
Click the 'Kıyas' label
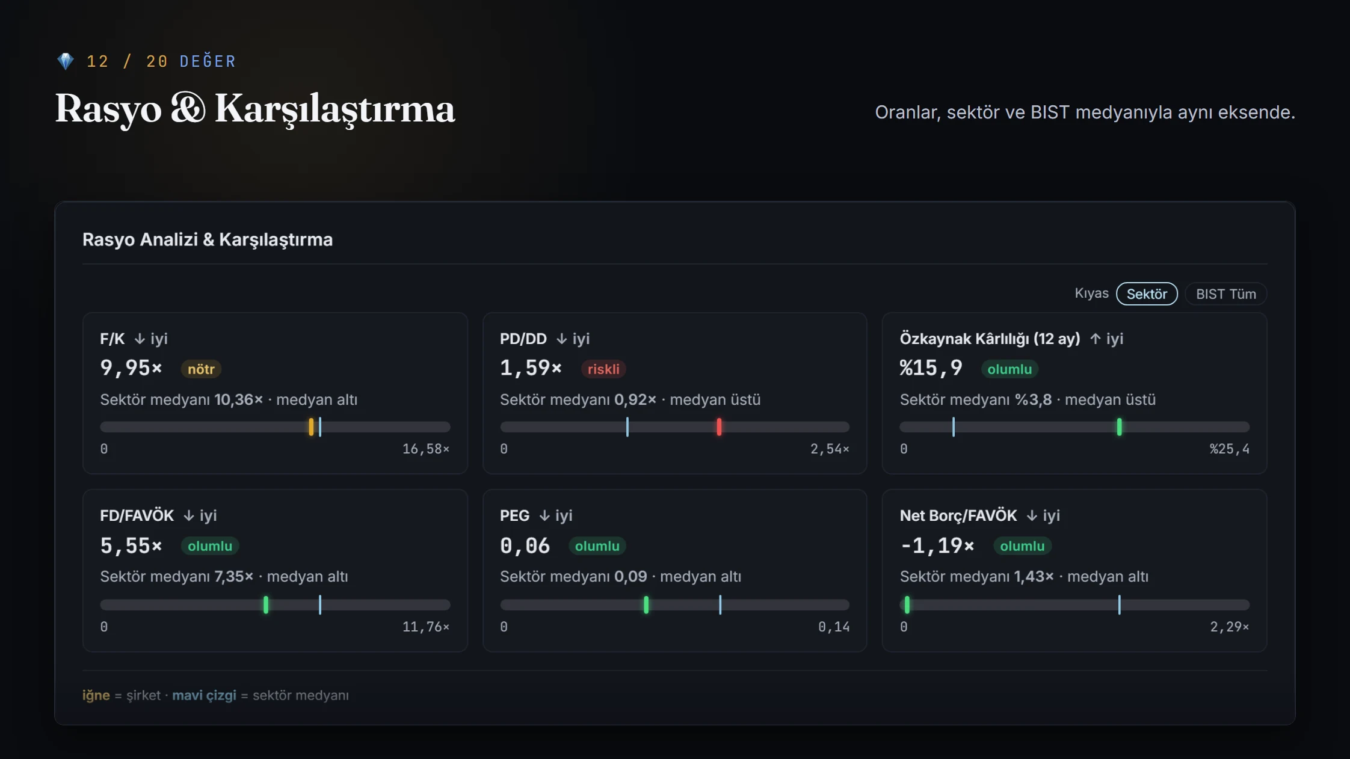(x=1091, y=293)
